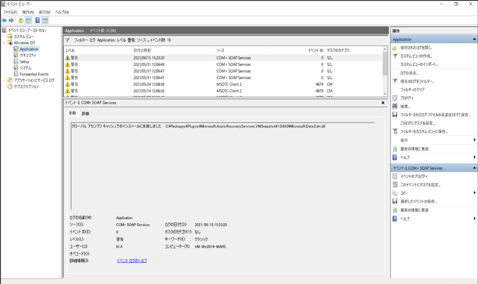The width and height of the screenshot is (478, 284).
Task: Select Application log in the tree
Action: (29, 49)
